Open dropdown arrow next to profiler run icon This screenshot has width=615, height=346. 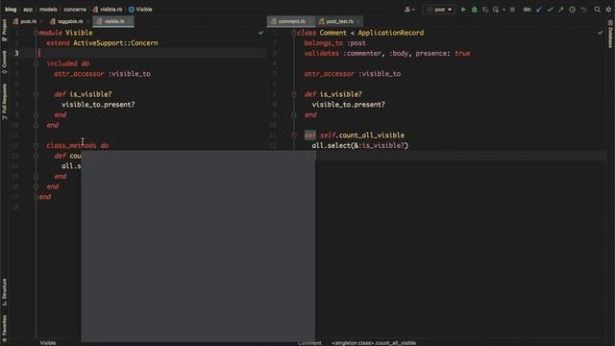(x=504, y=10)
